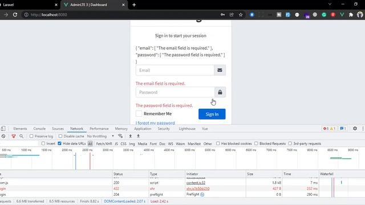This screenshot has height=205, width=365.
Task: Click the forward navigation arrow
Action: pyautogui.click(x=6, y=15)
